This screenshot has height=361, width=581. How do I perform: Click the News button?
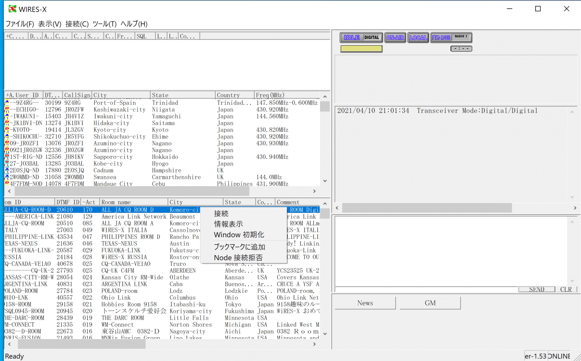coord(365,302)
